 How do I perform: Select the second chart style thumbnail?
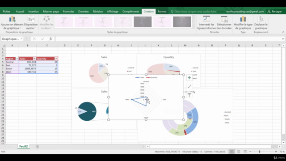pyautogui.click(x=84, y=22)
